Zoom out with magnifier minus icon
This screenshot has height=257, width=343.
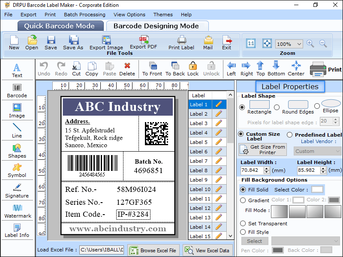[323, 44]
